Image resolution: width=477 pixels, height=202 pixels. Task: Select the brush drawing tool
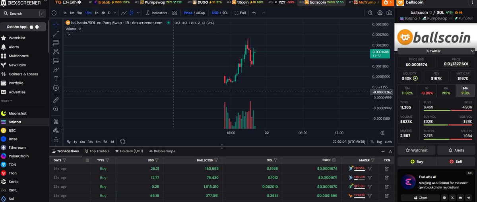pyautogui.click(x=56, y=70)
